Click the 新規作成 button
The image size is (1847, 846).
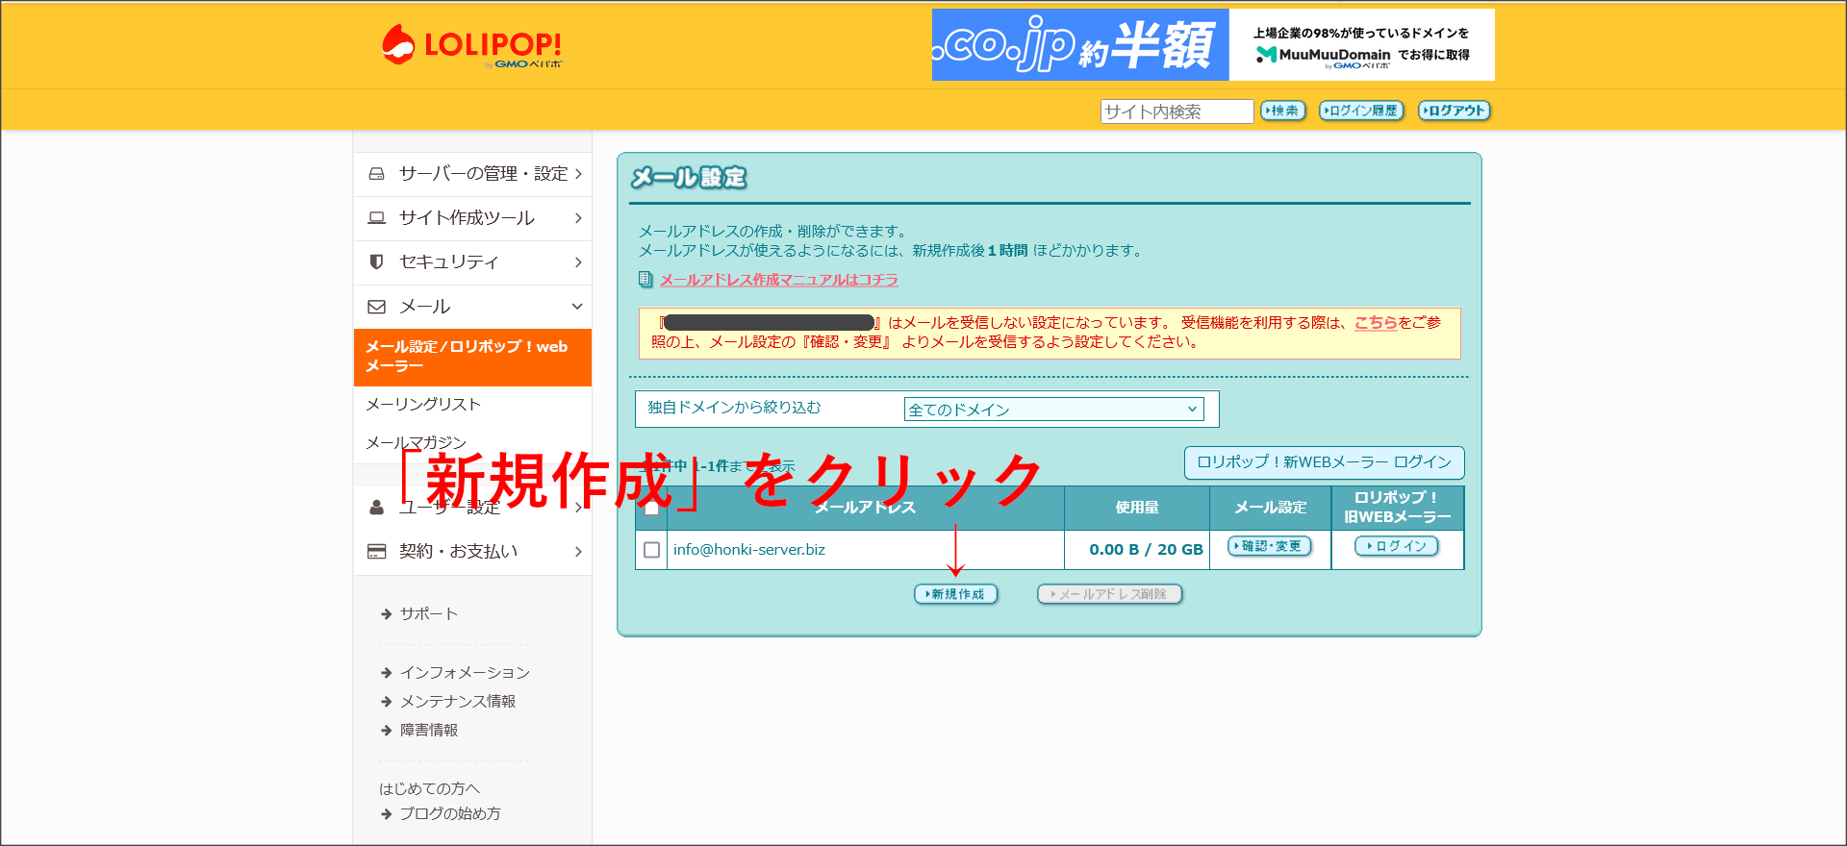[x=956, y=594]
